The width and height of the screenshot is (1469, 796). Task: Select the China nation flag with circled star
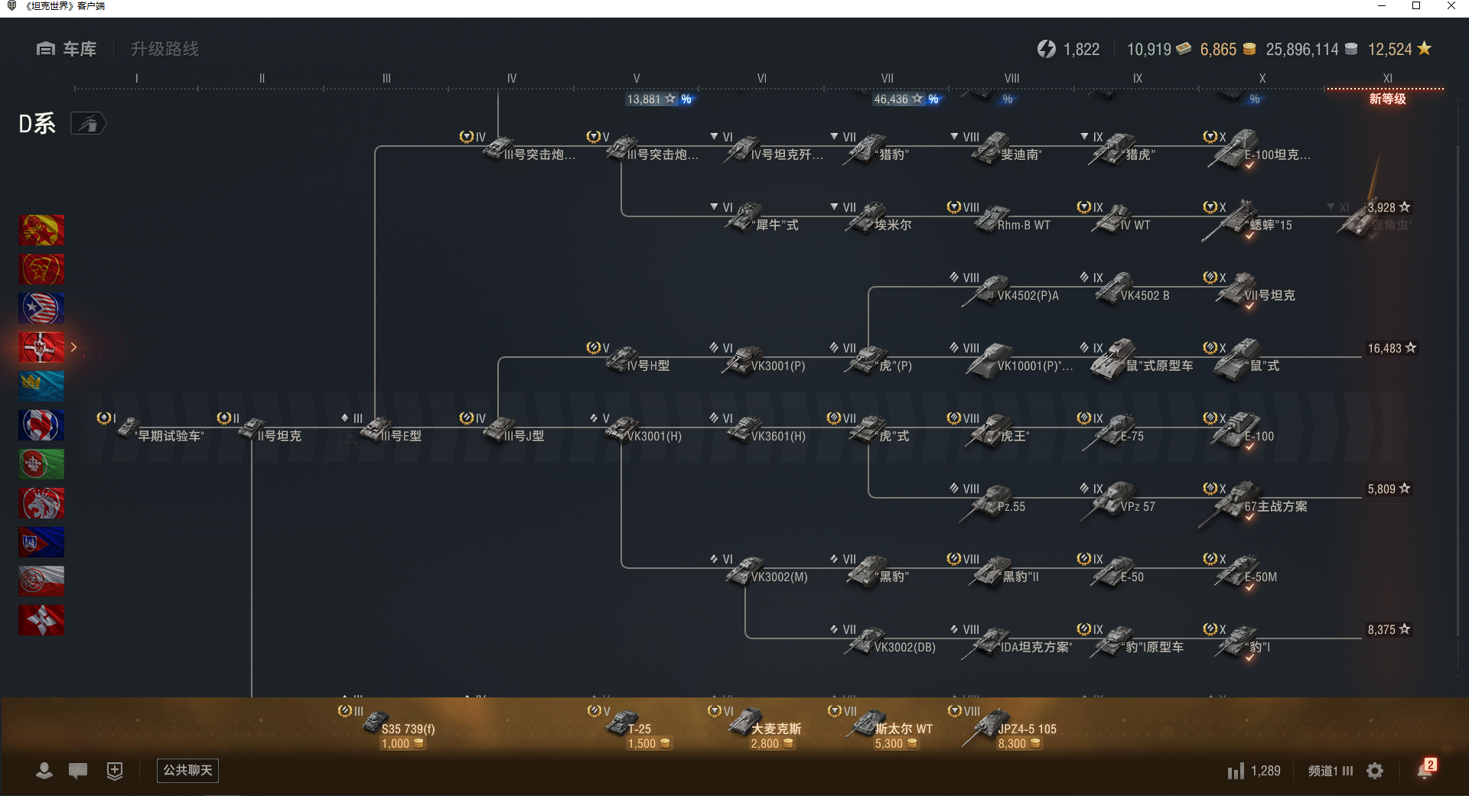tap(41, 269)
